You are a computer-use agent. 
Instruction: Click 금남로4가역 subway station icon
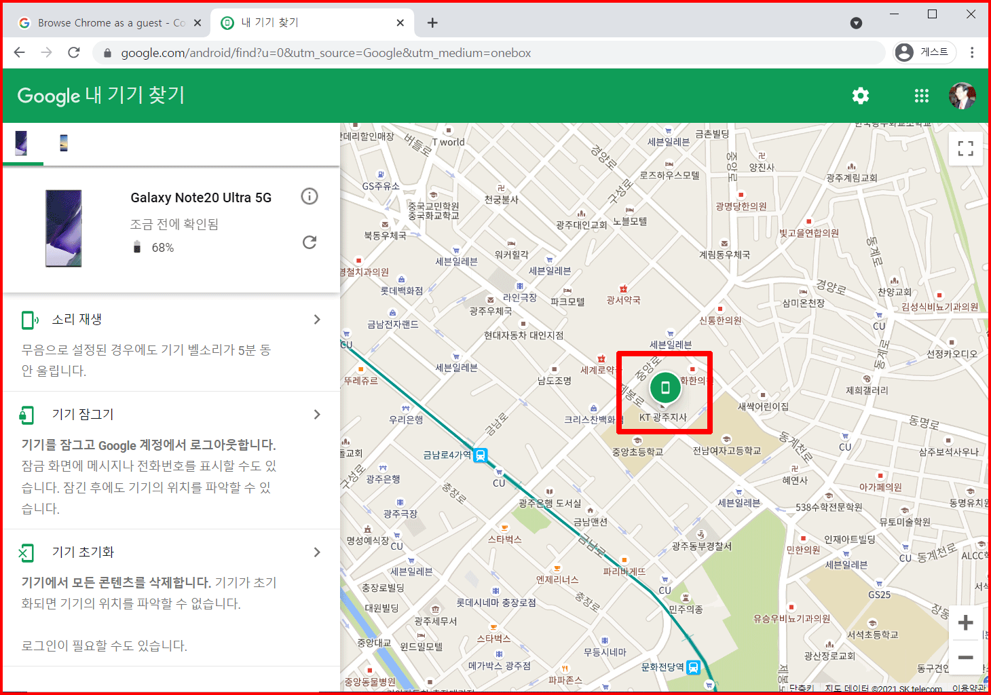tap(481, 455)
